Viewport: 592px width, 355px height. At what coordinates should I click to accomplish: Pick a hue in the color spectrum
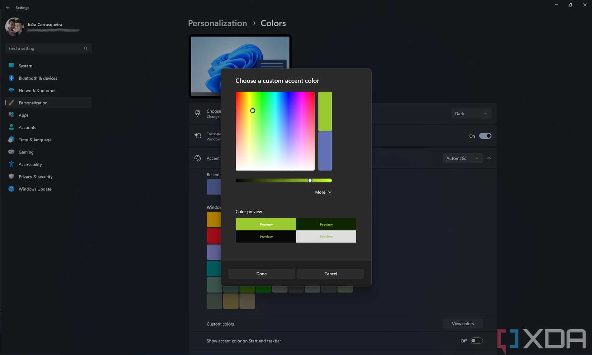(275, 131)
